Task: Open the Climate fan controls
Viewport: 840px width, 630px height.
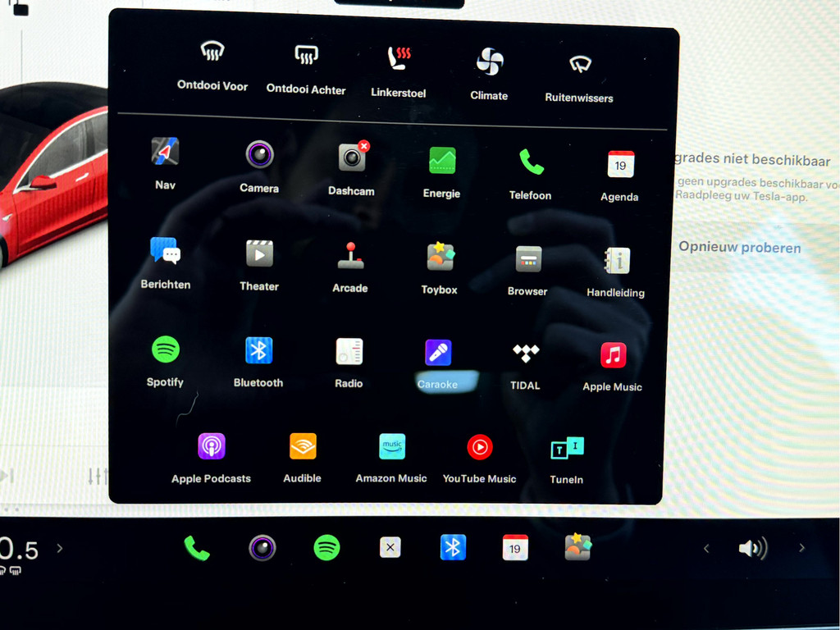Action: click(490, 62)
